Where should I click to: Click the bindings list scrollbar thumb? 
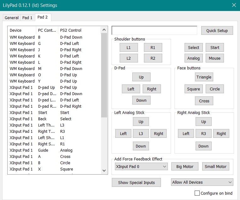point(104,75)
